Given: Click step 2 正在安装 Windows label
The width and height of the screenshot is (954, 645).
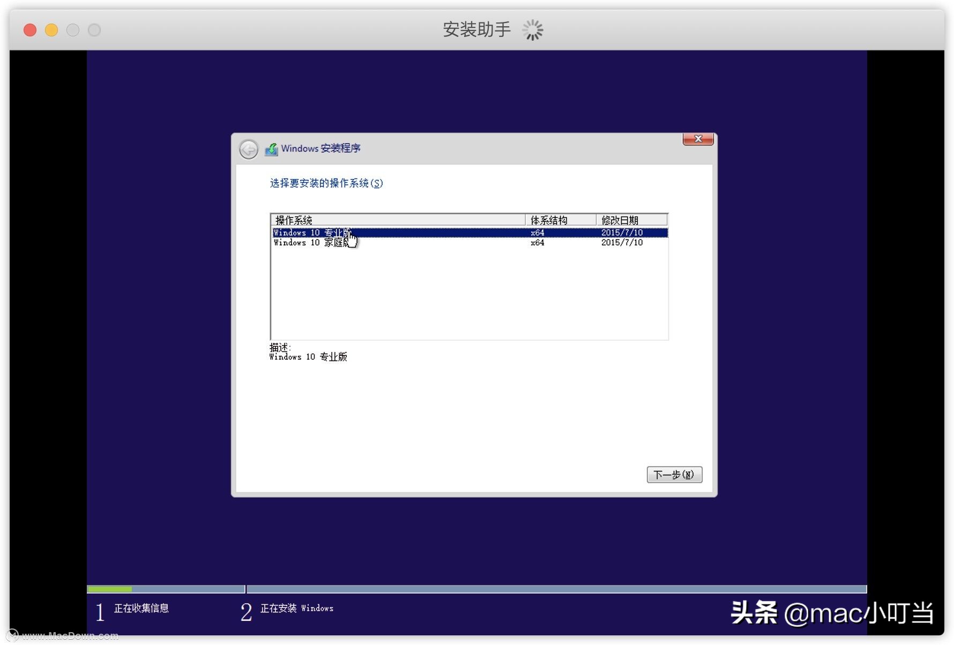Looking at the screenshot, I should pos(297,609).
